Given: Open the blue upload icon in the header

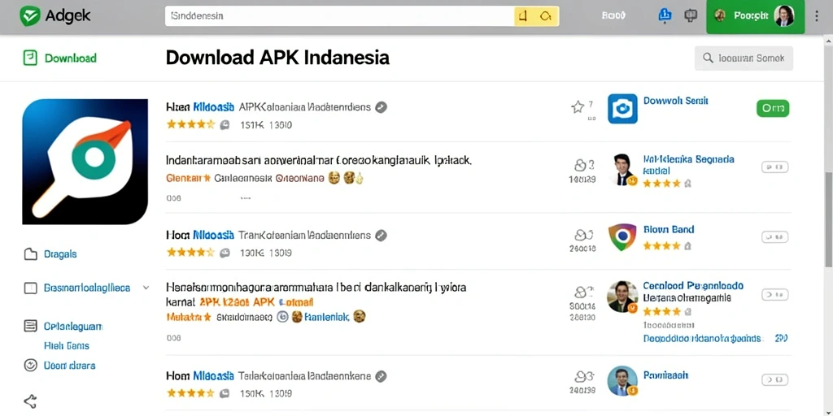Looking at the screenshot, I should [665, 16].
